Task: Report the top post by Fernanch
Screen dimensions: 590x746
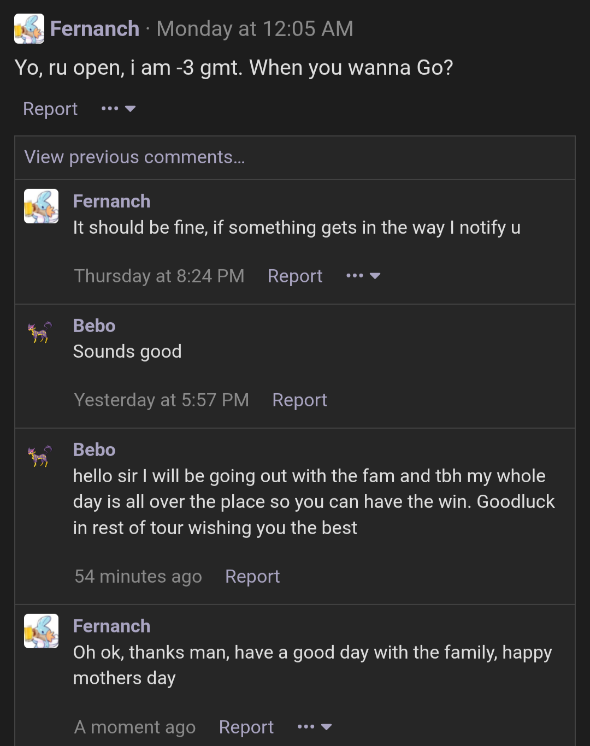Action: point(50,109)
